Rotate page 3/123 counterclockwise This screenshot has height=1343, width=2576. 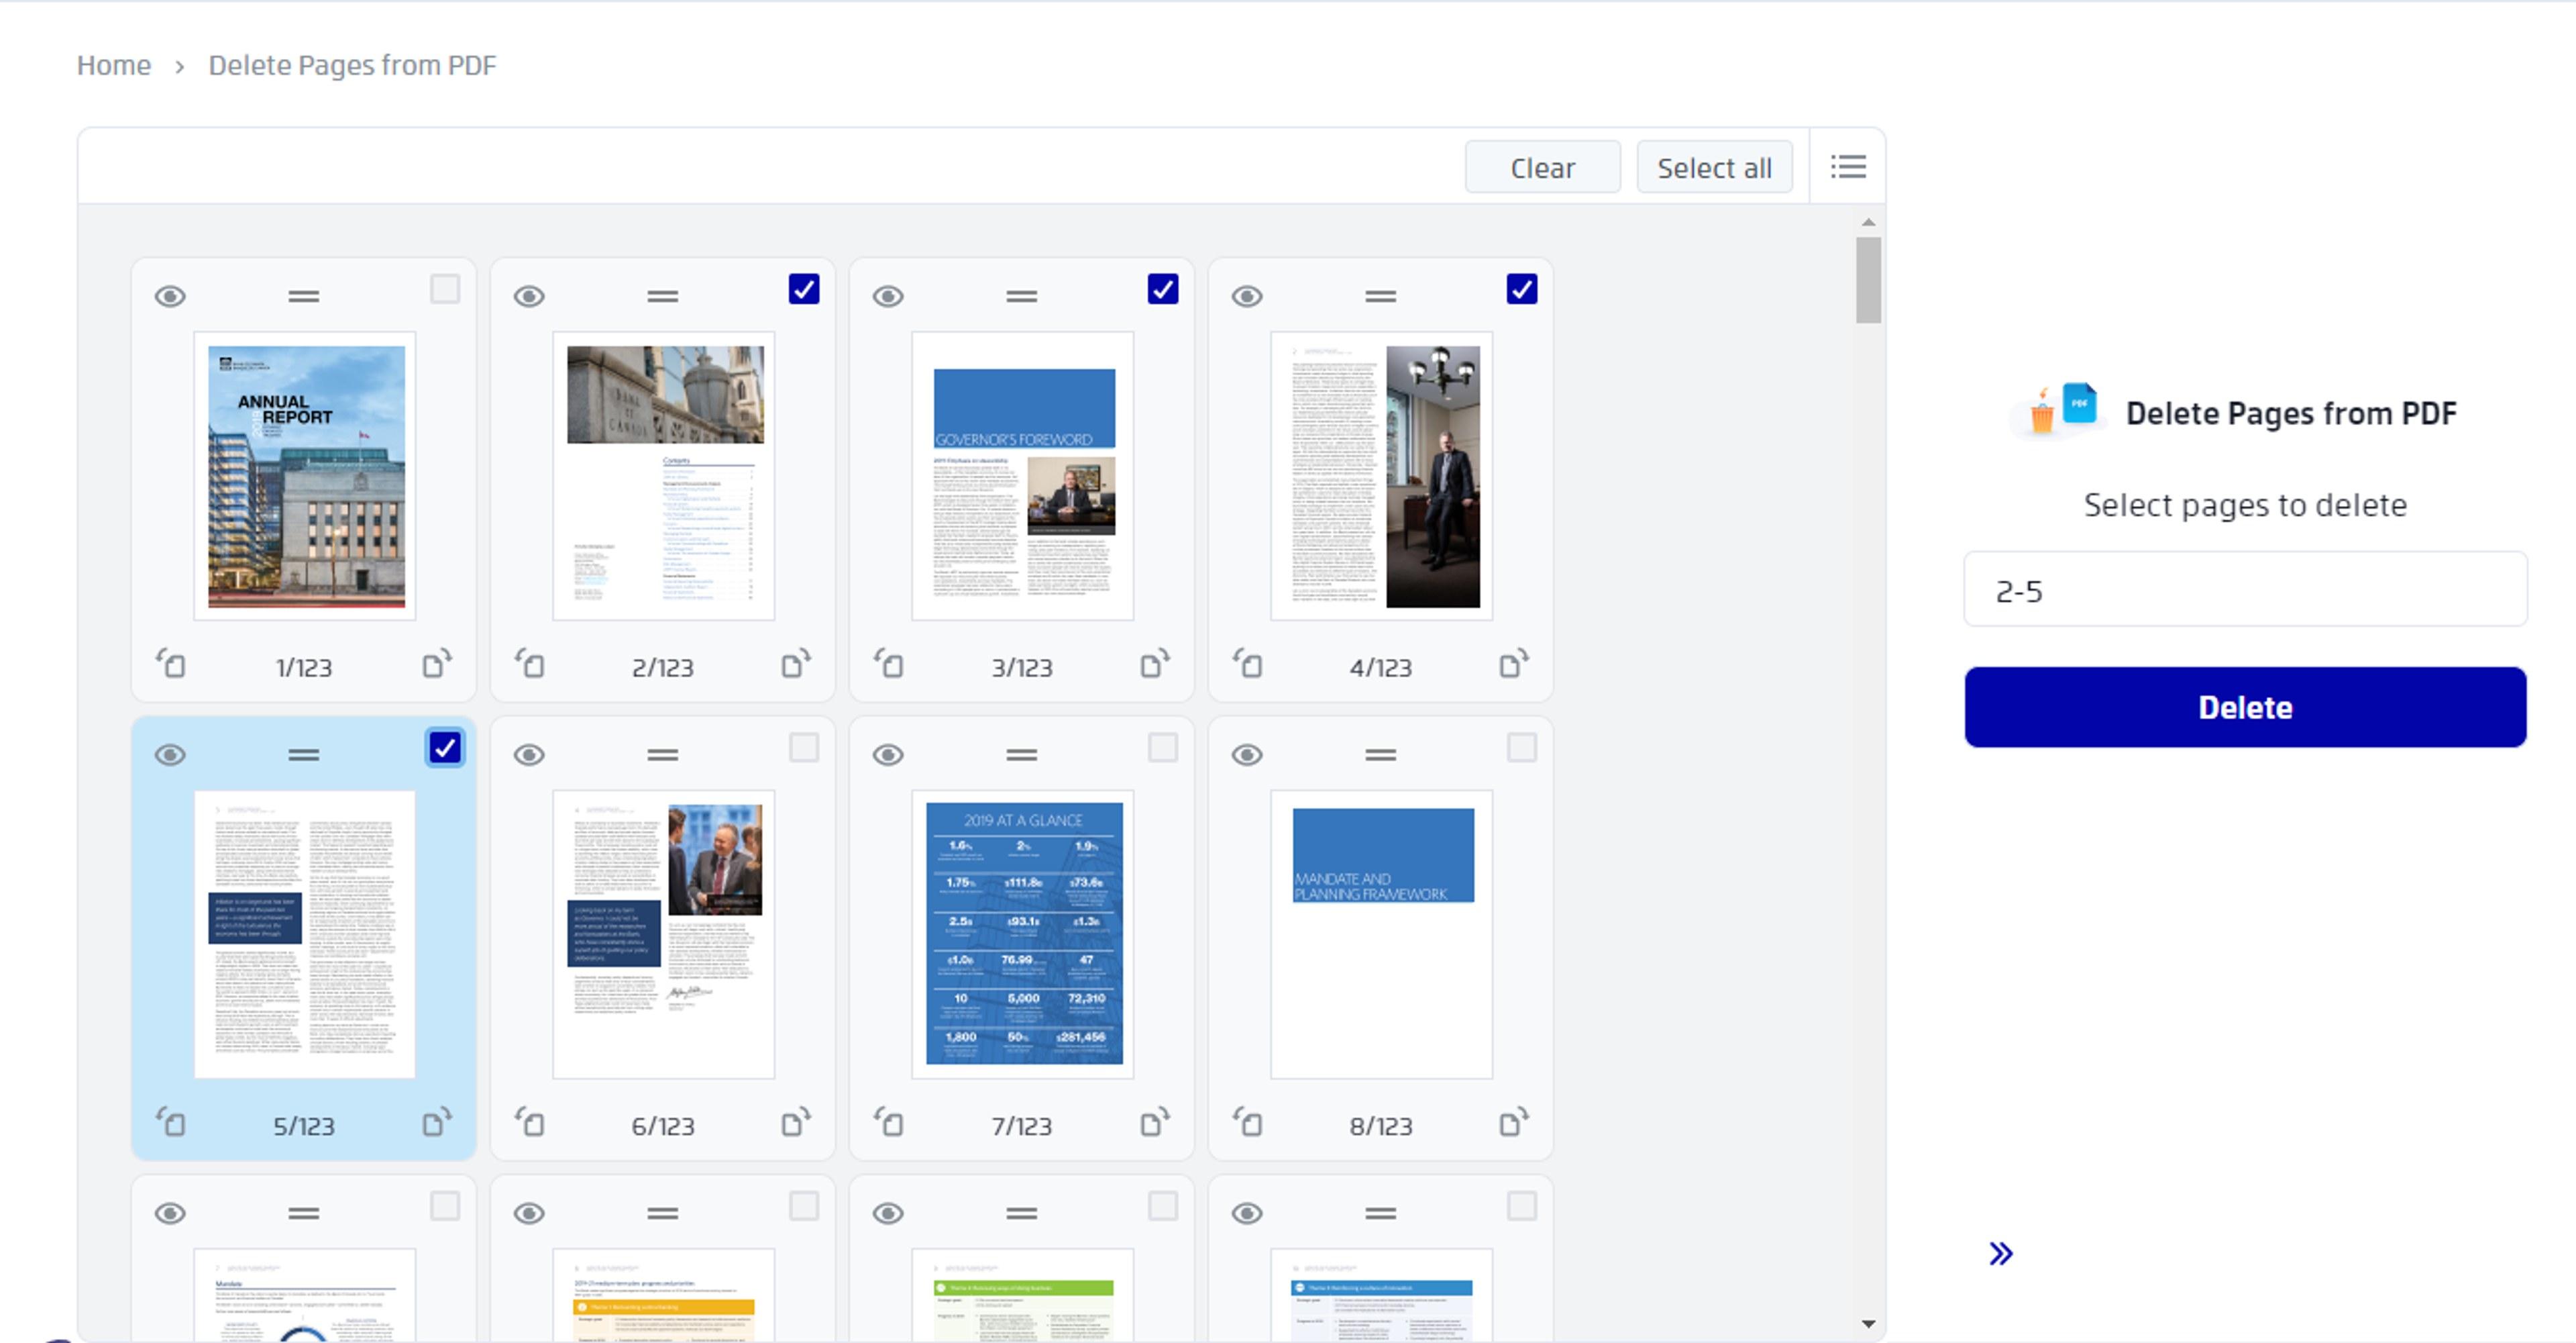tap(889, 664)
